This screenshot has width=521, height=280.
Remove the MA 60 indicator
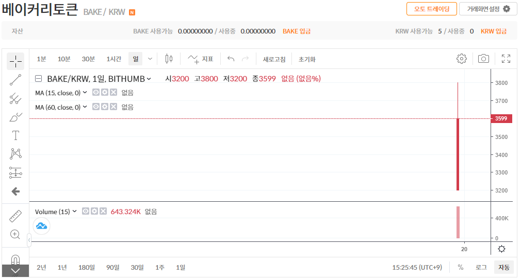(113, 107)
